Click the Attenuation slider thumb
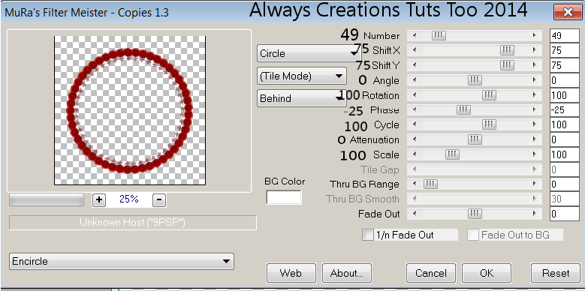 pos(475,139)
